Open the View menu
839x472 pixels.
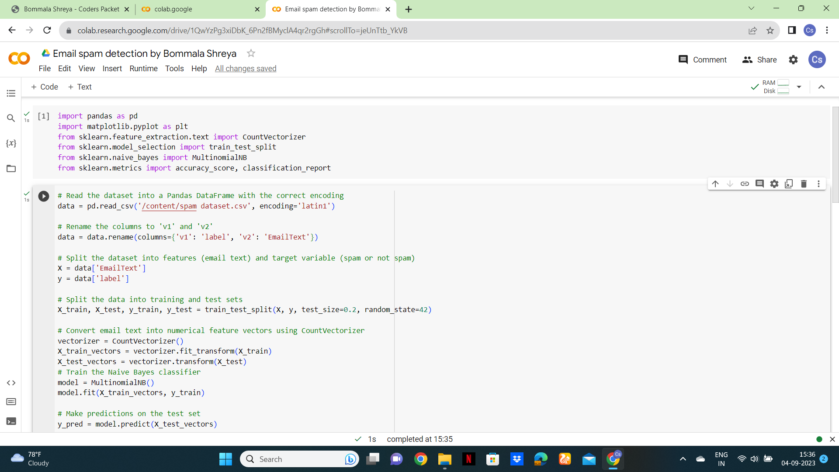click(x=87, y=69)
